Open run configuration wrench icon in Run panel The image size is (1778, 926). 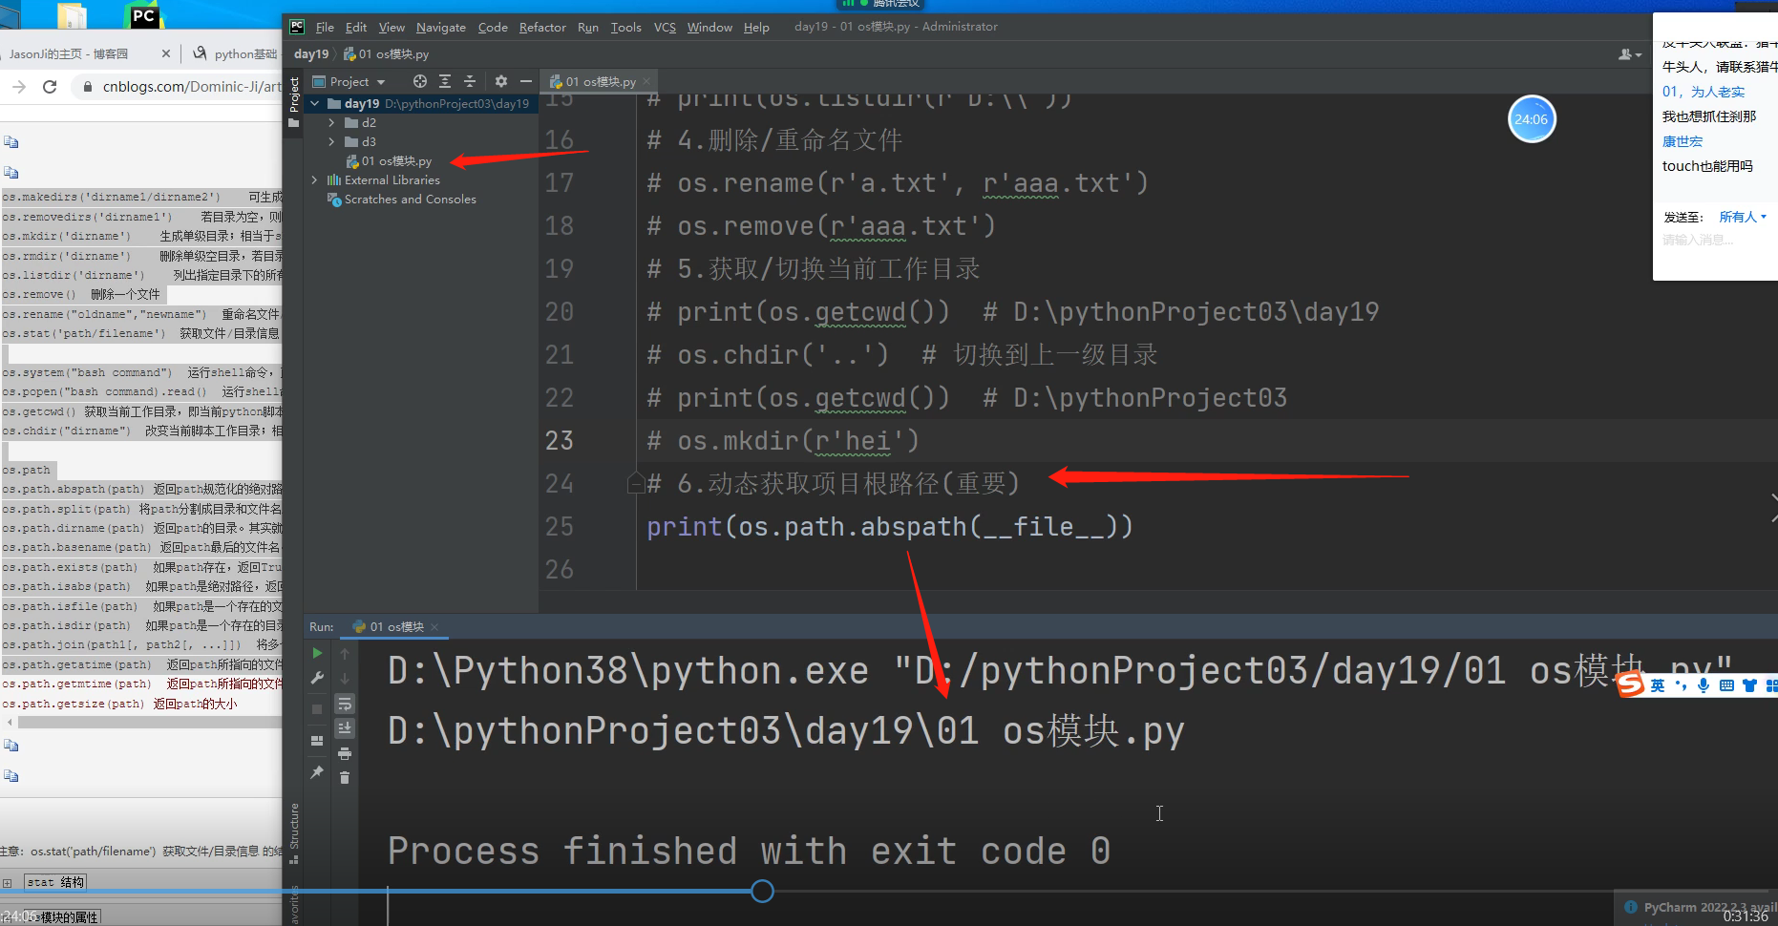(317, 678)
